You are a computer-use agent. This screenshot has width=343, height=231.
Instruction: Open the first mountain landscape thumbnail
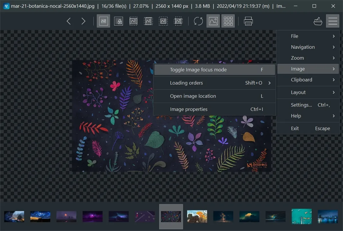click(x=14, y=216)
